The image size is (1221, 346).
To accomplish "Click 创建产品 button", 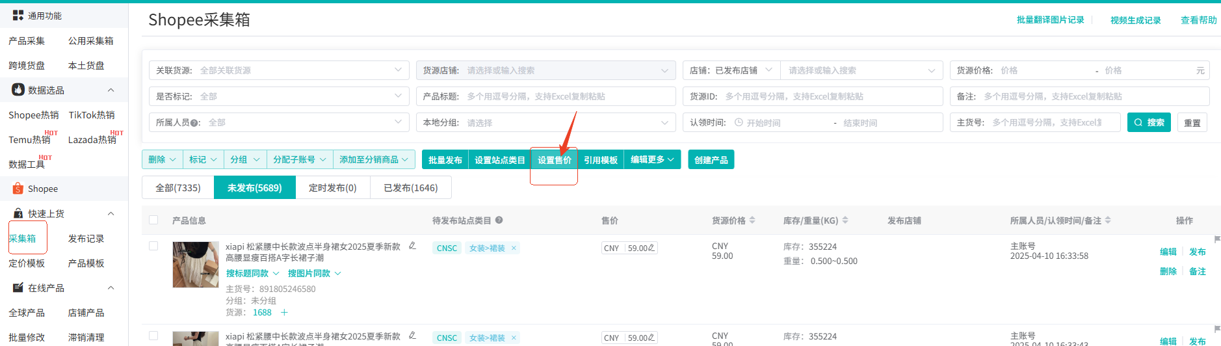I will pyautogui.click(x=711, y=159).
